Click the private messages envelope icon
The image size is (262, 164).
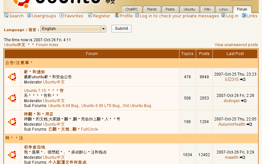pos(137,15)
